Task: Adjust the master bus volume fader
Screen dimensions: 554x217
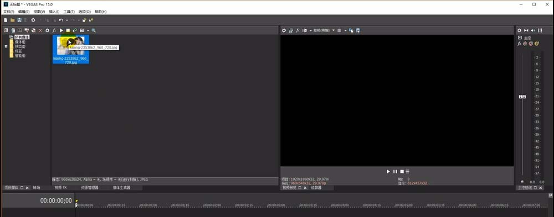Action: (x=522, y=97)
